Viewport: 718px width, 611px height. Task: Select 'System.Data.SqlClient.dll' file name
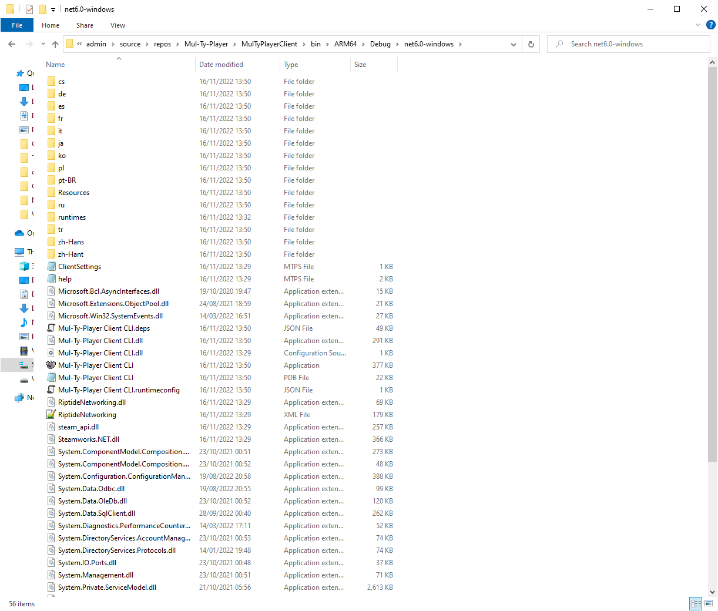(96, 513)
